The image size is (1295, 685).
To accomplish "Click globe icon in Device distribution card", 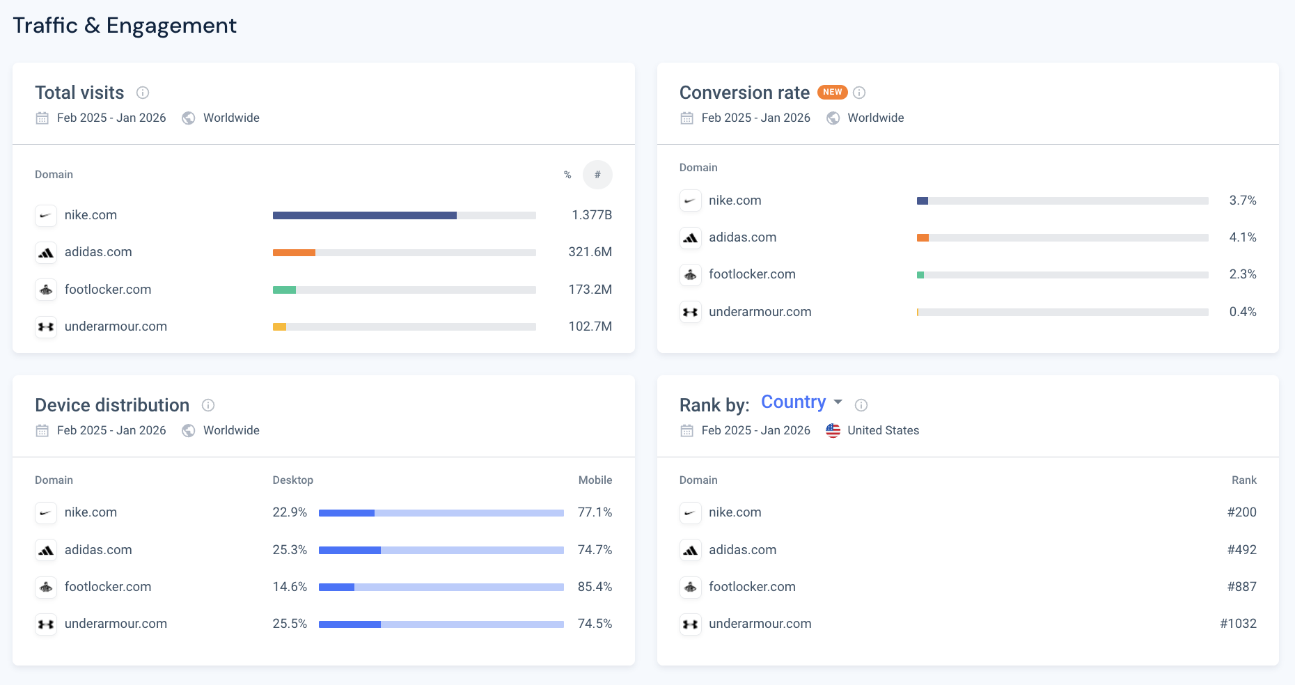I will [x=189, y=431].
